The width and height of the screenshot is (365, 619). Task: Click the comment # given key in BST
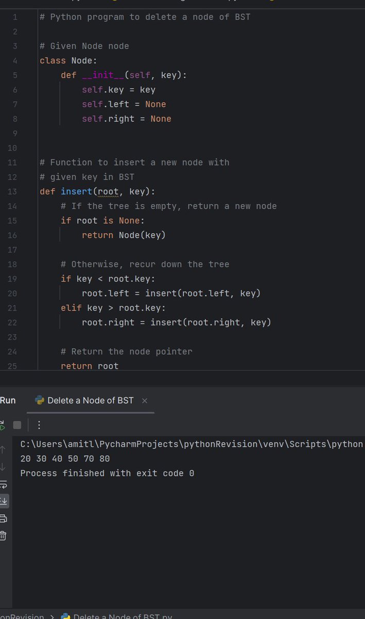pos(87,177)
